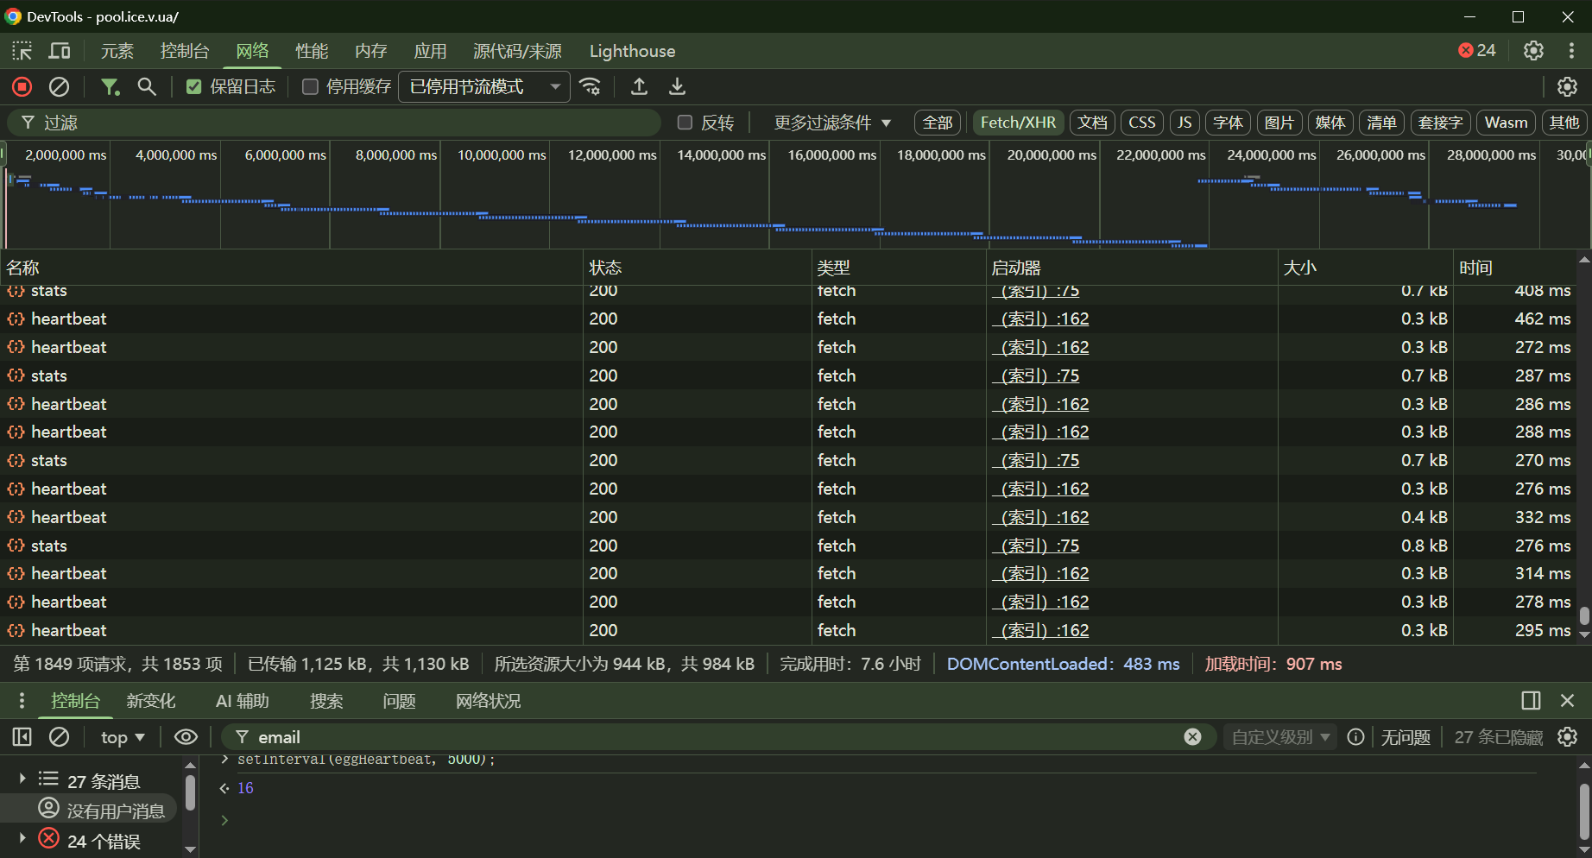Open the 网络状况 drawer tab
Viewport: 1592px width, 858px height.
[x=488, y=701]
